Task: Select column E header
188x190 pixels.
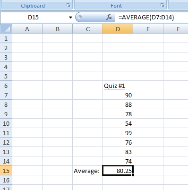Action: 148,29
